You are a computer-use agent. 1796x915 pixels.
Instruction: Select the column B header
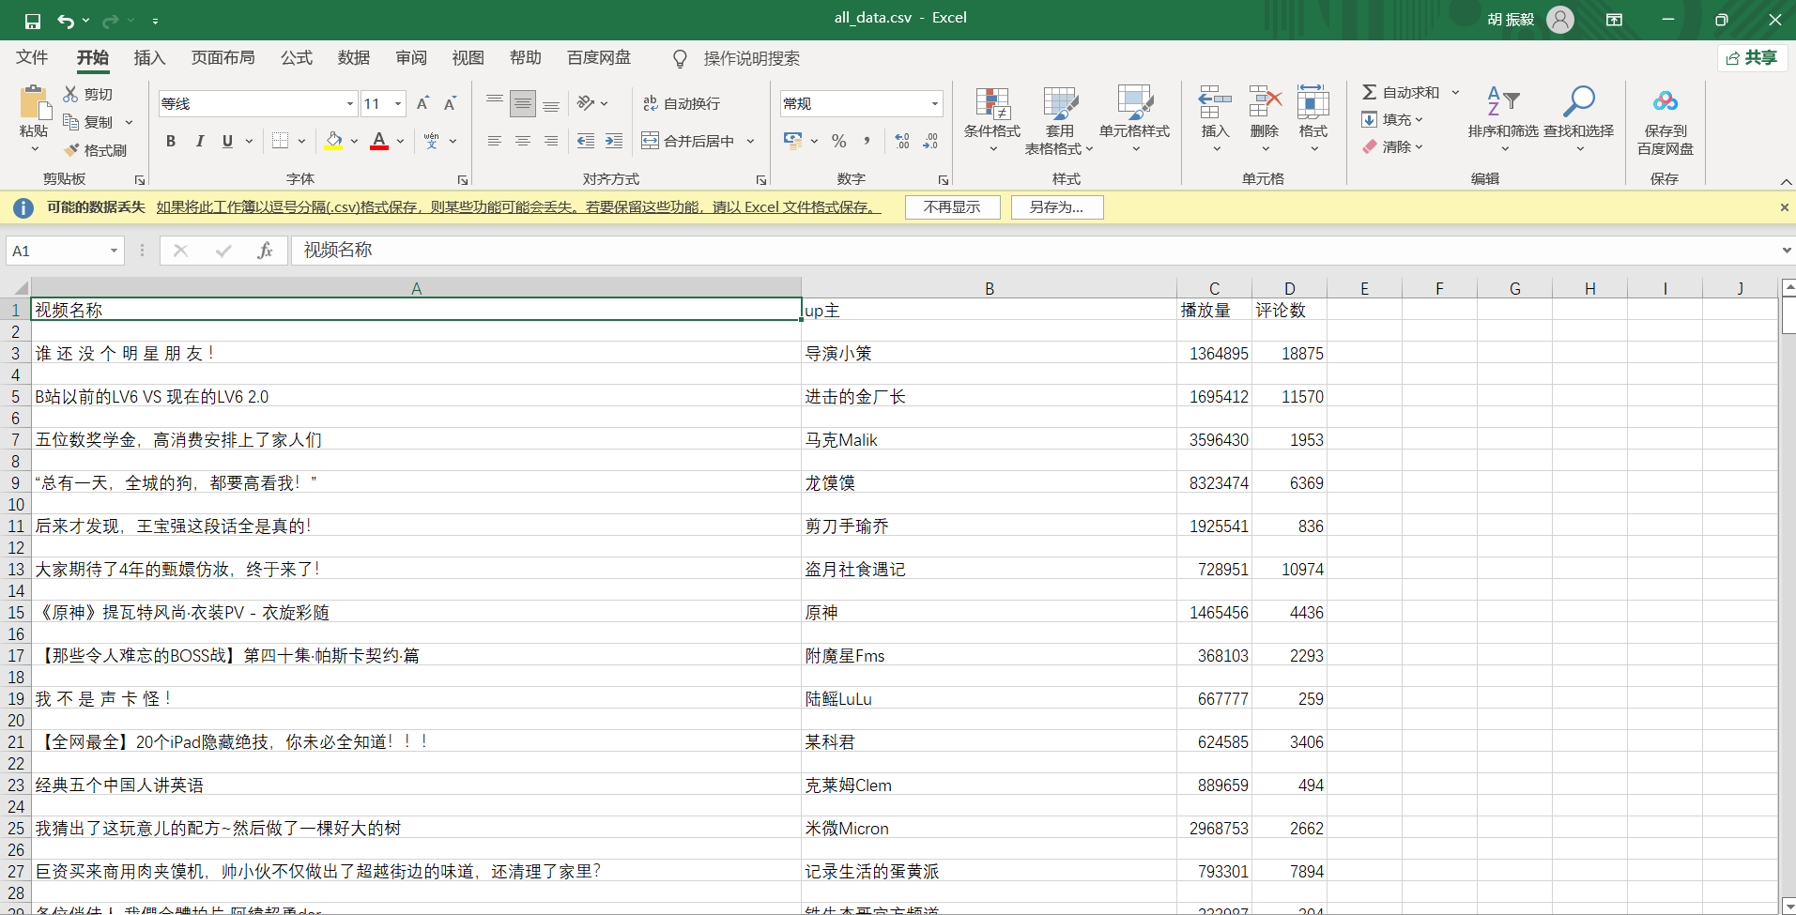tap(989, 288)
